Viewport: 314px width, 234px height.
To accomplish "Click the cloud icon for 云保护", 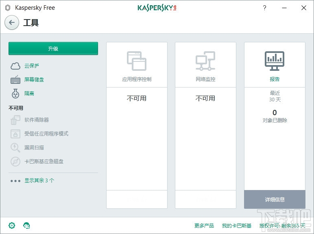I will click(15, 66).
